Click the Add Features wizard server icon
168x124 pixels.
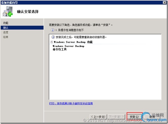(8, 11)
